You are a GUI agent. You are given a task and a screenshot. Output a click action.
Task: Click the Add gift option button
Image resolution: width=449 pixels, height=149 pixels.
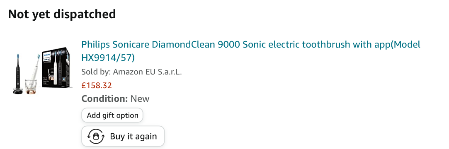coord(112,115)
